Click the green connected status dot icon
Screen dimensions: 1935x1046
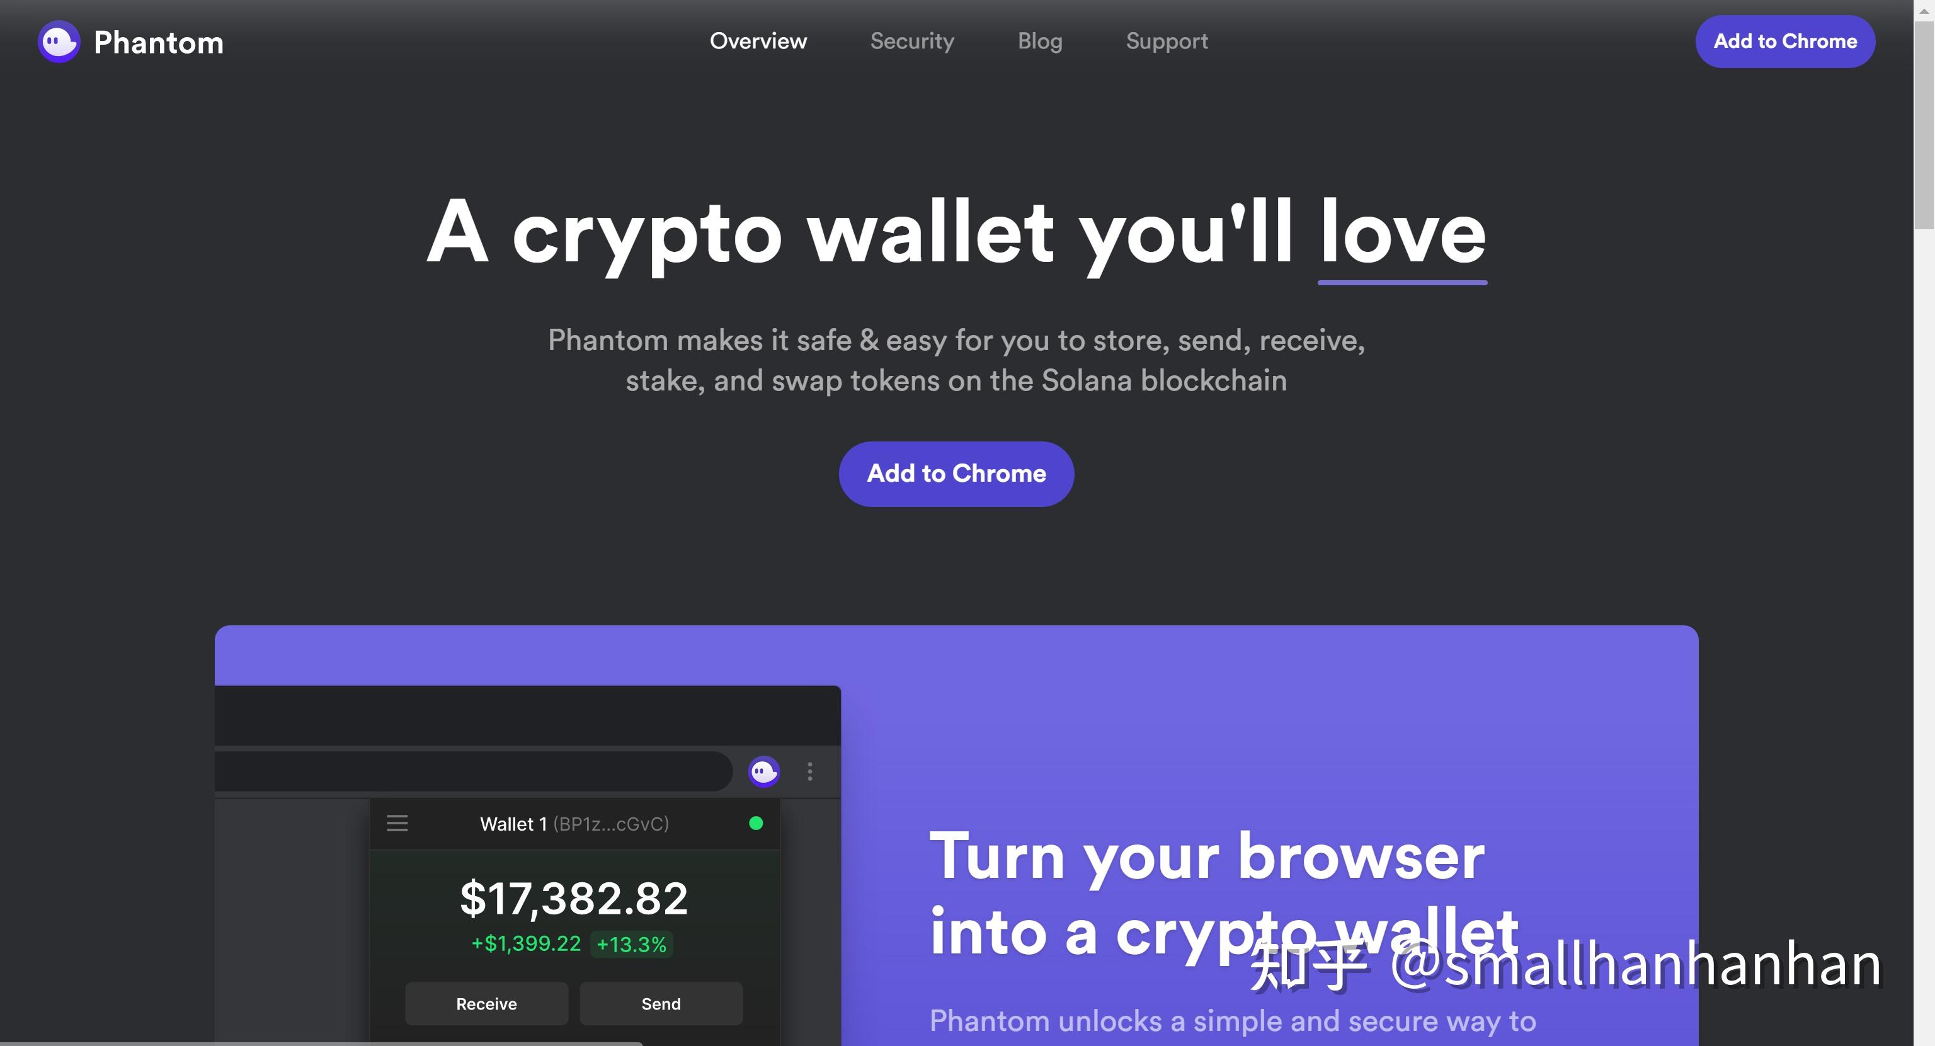point(755,823)
